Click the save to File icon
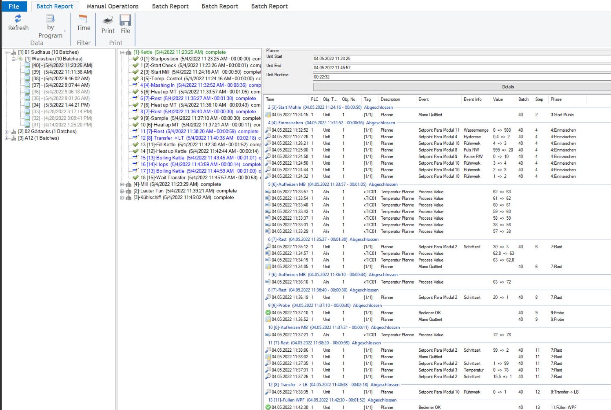Image resolution: width=611 pixels, height=410 pixels. coord(125,20)
